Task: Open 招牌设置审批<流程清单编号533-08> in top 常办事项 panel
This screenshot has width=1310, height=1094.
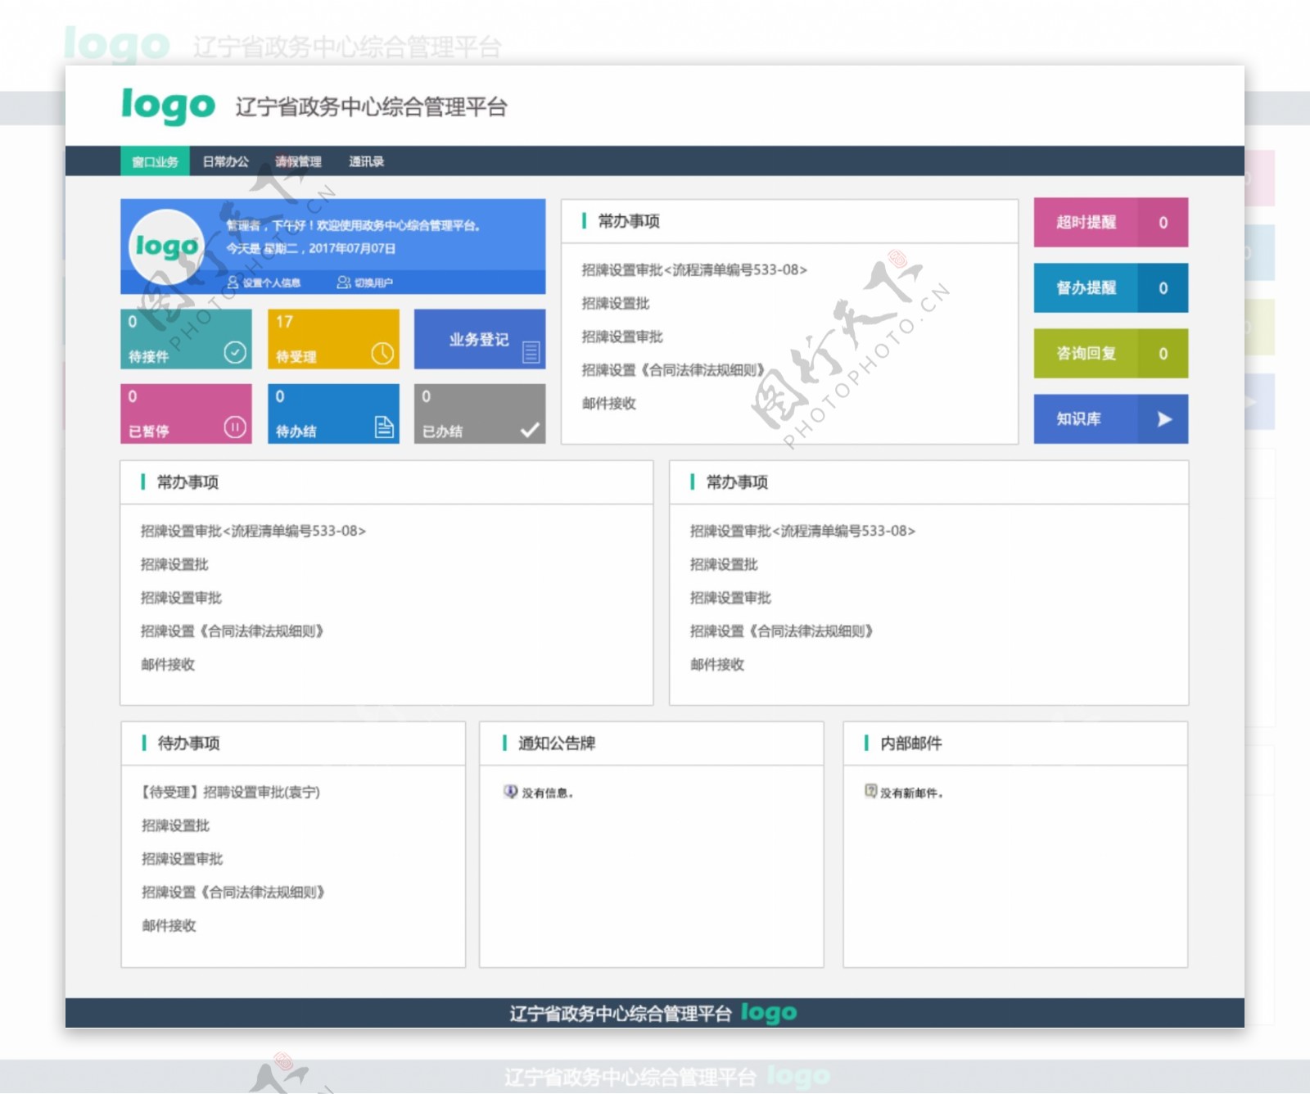Action: [x=694, y=269]
